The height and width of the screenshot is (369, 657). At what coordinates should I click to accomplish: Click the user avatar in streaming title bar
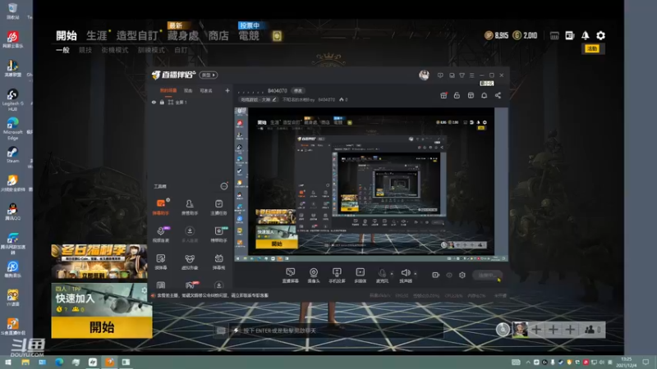tap(424, 75)
